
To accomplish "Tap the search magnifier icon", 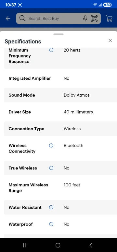I will [22, 18].
